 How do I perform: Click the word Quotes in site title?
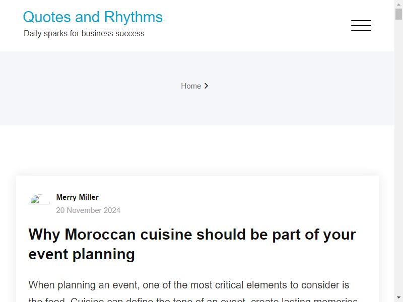click(47, 17)
